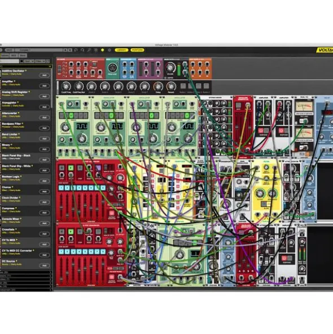Toggle step 8 on top sequencer
333x334 pixels.
pos(103,188)
